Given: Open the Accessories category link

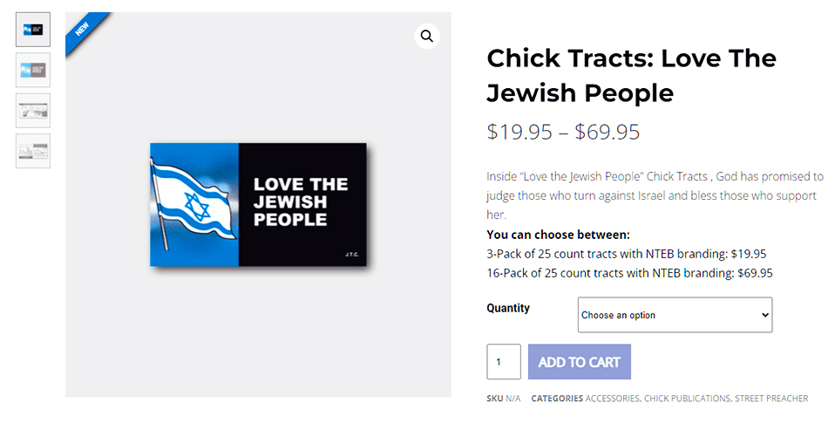Looking at the screenshot, I should click(x=613, y=399).
